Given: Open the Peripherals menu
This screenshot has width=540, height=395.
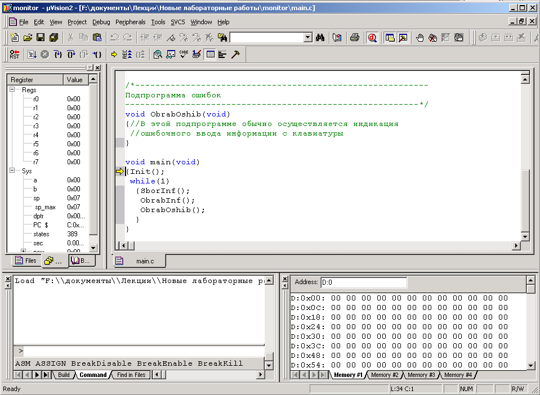Looking at the screenshot, I should [x=130, y=22].
